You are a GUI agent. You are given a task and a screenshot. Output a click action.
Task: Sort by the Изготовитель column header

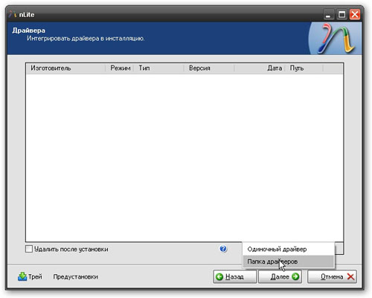click(x=65, y=68)
